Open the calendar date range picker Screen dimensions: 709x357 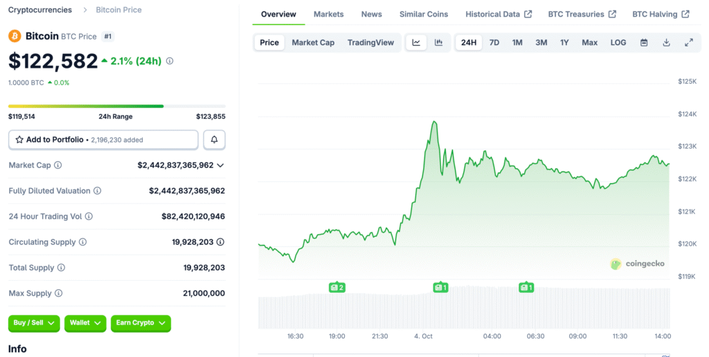pyautogui.click(x=644, y=42)
